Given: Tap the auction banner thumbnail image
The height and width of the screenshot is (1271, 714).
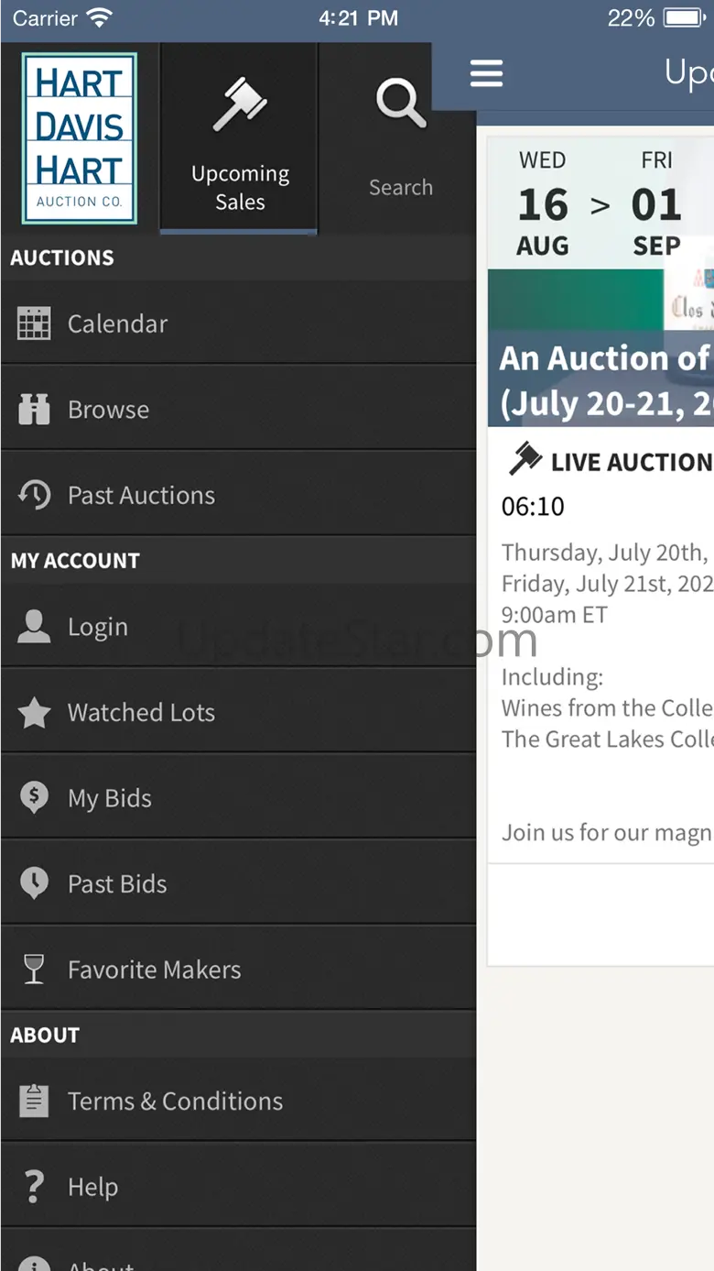Looking at the screenshot, I should (x=600, y=299).
